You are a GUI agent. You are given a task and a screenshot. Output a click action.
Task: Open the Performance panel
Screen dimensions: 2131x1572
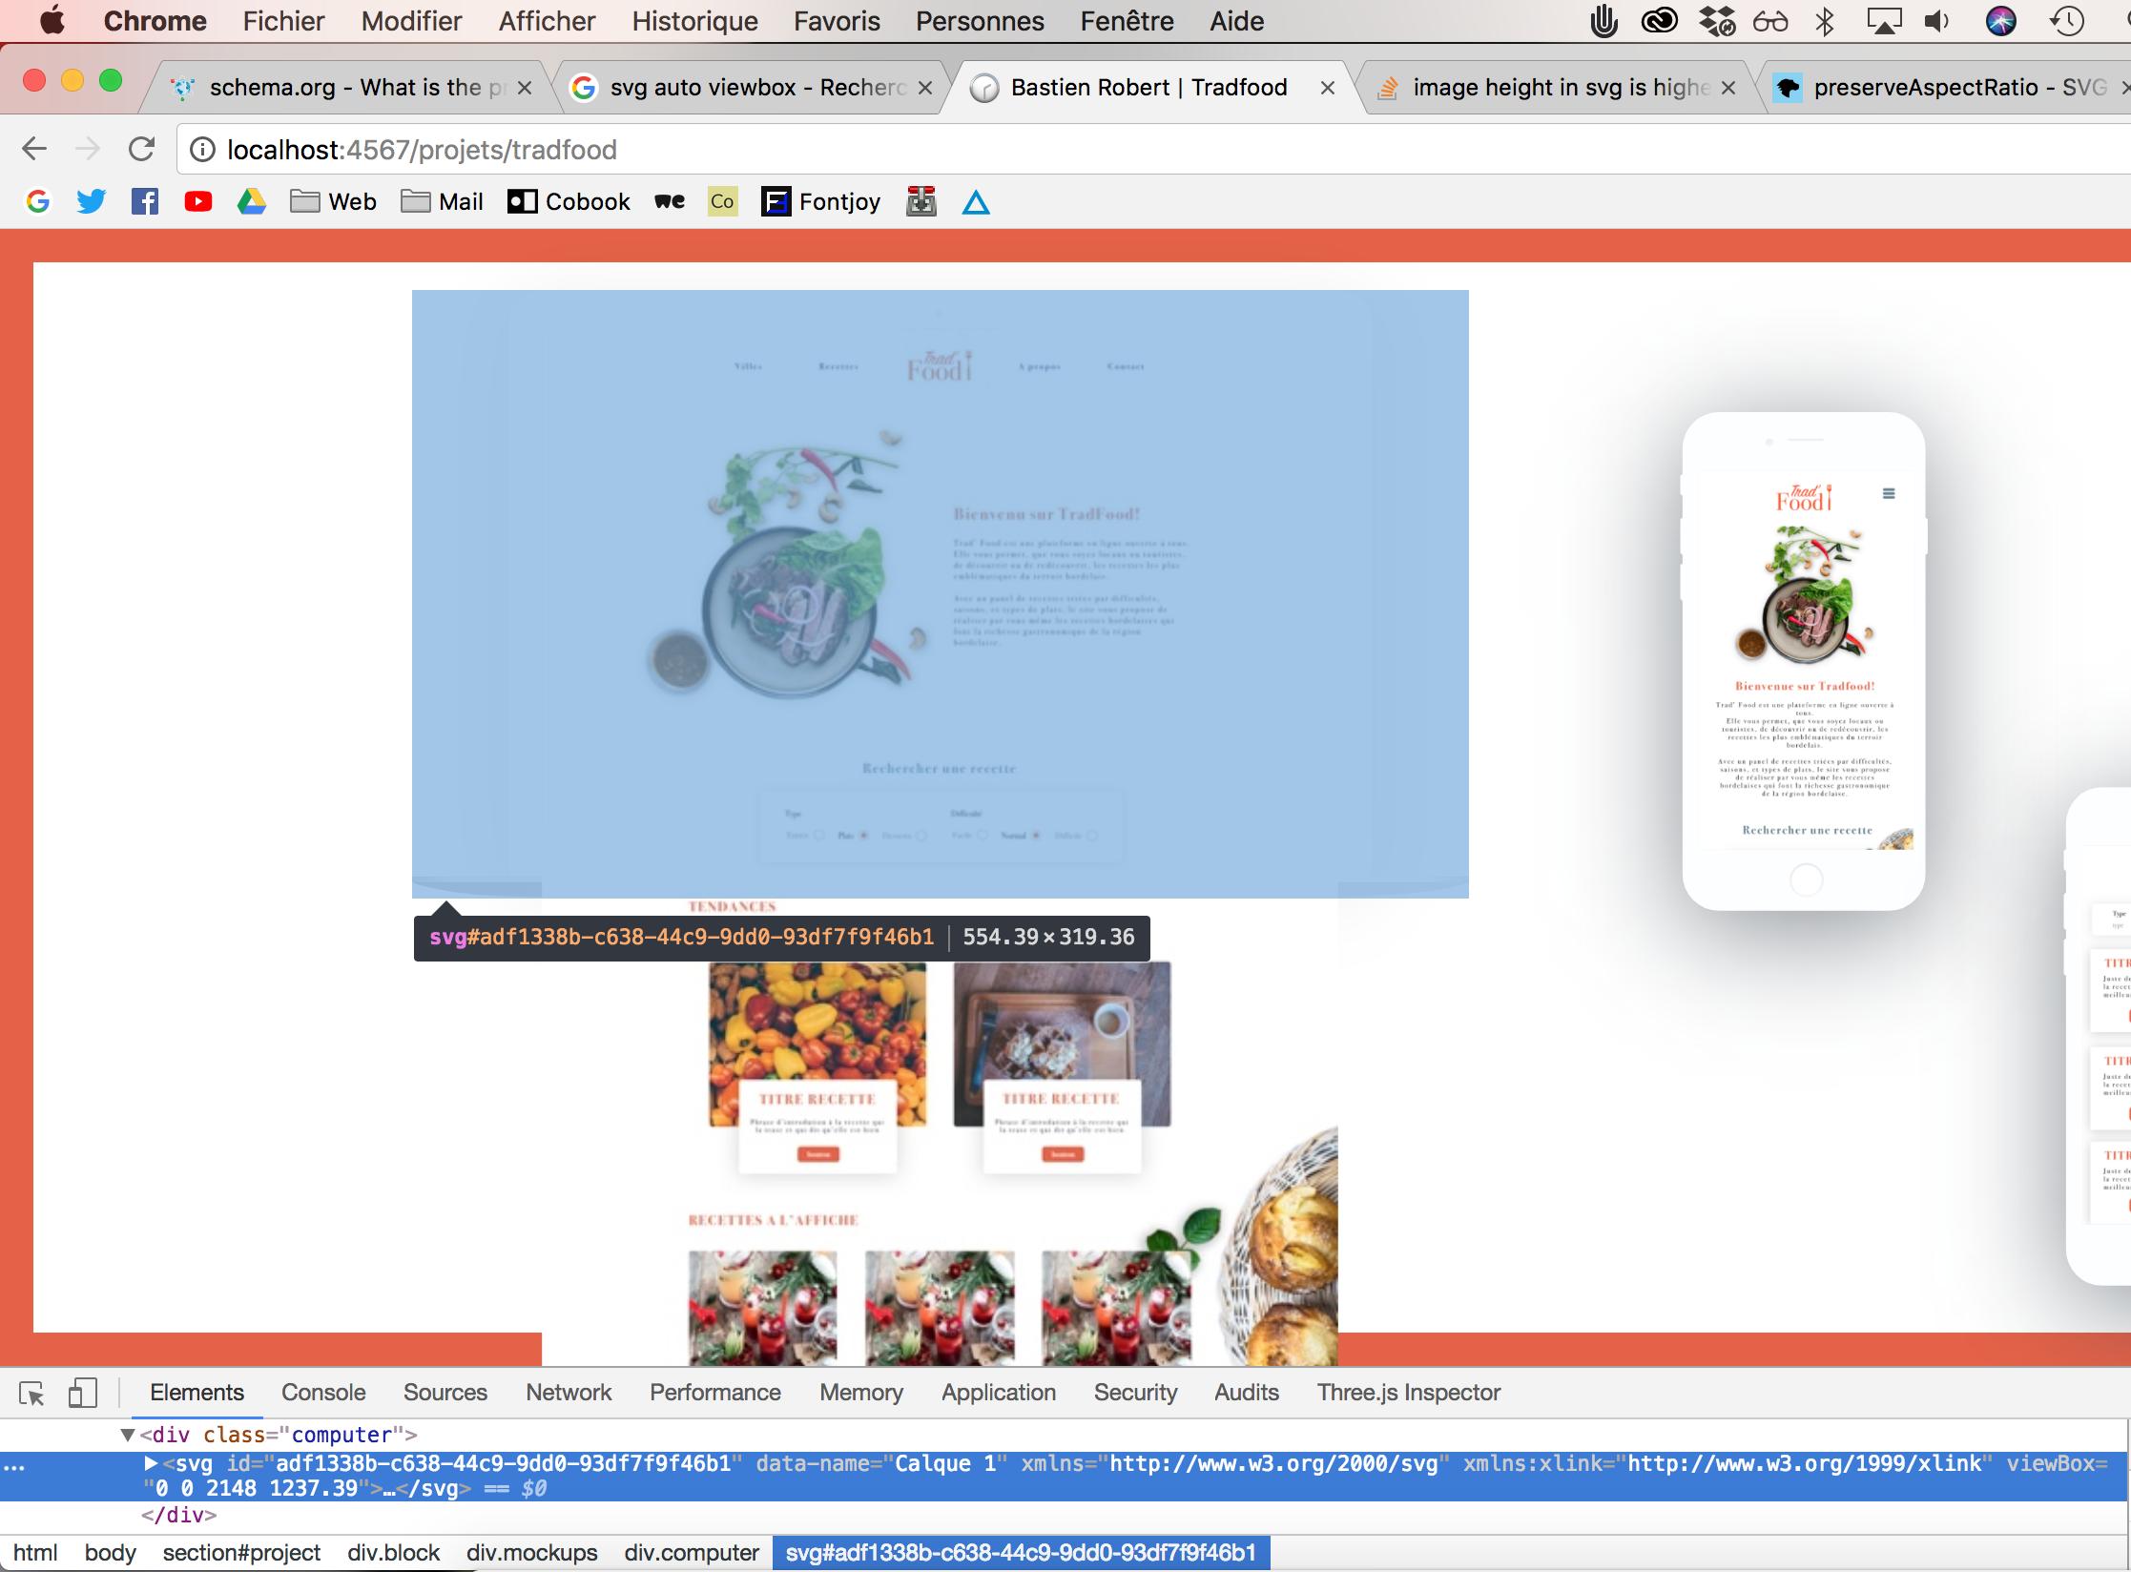click(714, 1393)
